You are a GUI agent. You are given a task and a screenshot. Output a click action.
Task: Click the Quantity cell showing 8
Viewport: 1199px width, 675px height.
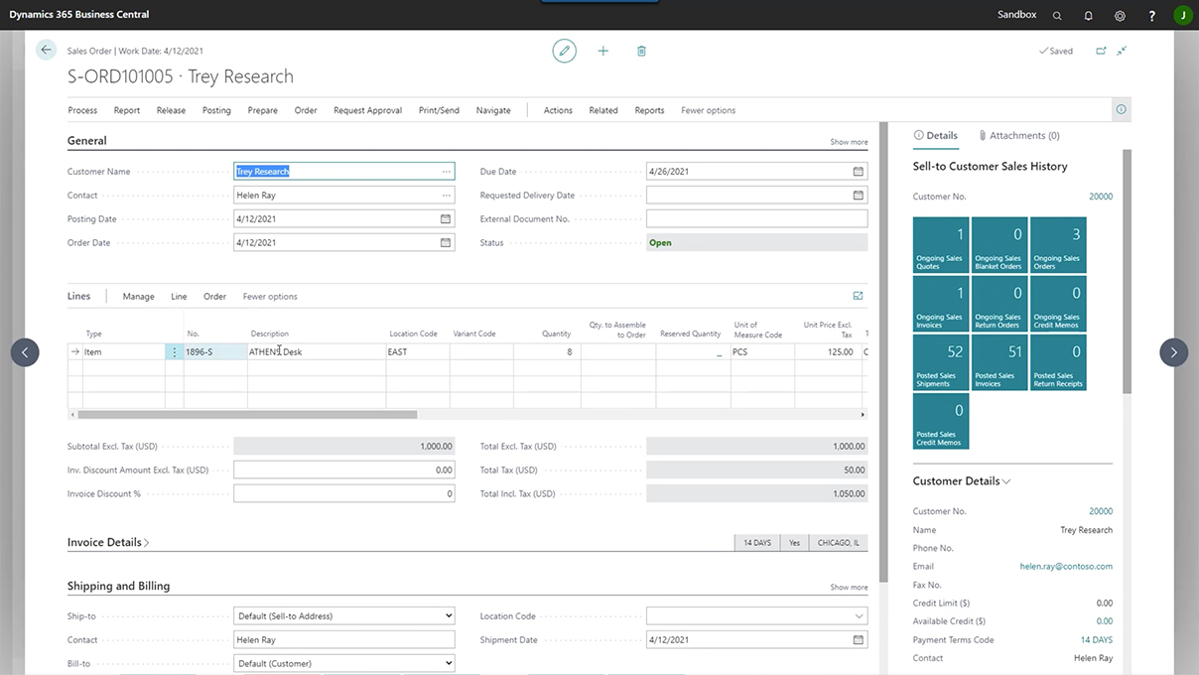(545, 352)
